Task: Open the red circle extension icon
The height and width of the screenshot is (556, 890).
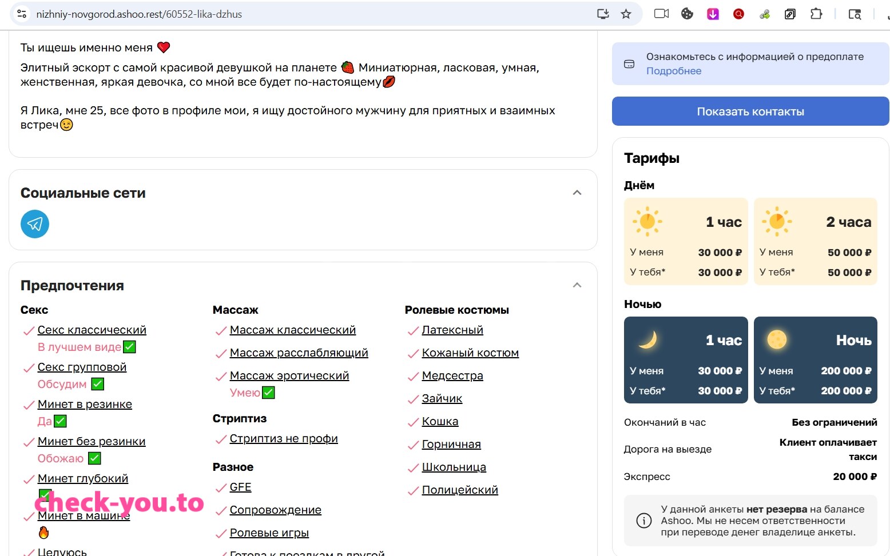Action: pyautogui.click(x=738, y=14)
